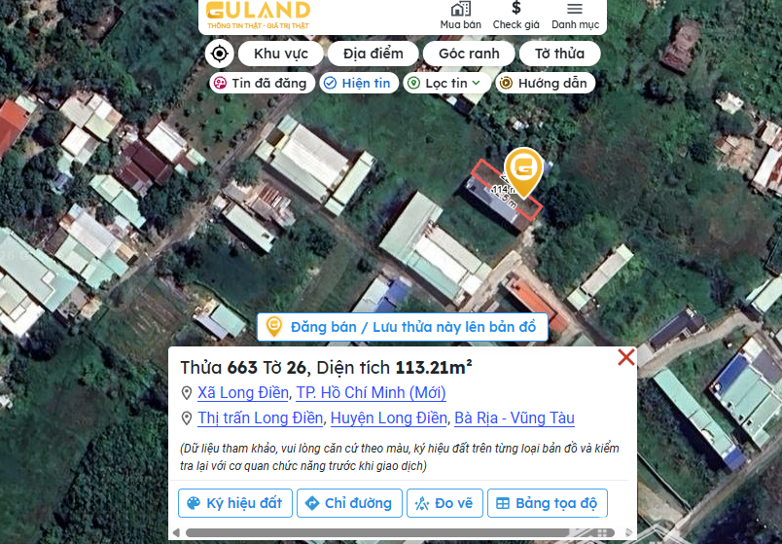Open the Khu vực area selector
Image resolution: width=782 pixels, height=544 pixels.
coord(281,54)
